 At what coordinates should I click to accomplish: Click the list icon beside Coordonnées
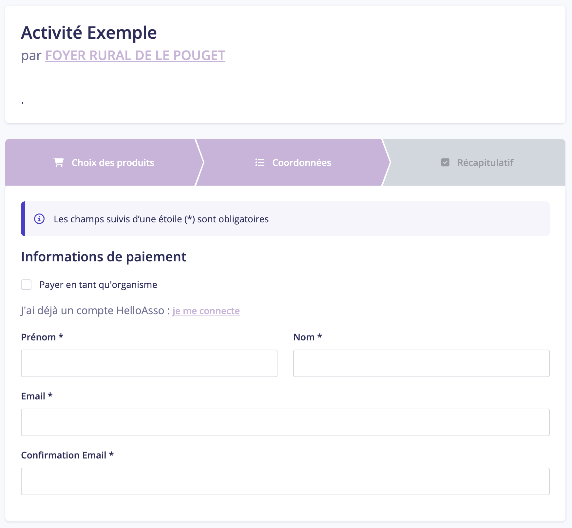(260, 162)
